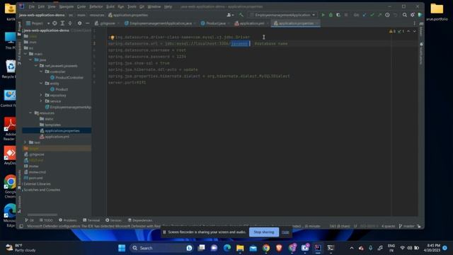This screenshot has width=453, height=255.
Task: Select opened file target icon in Project panel
Action: (55, 23)
